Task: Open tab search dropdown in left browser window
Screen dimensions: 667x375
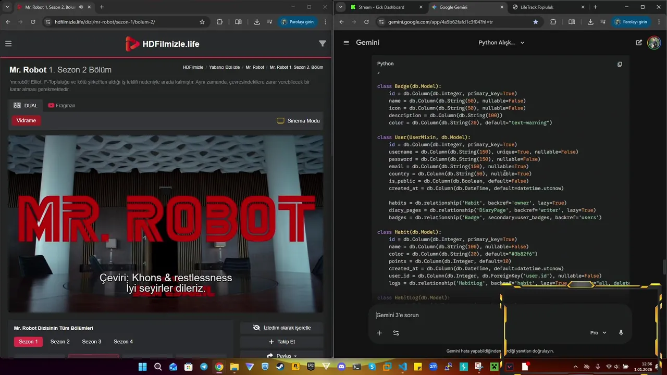Action: coord(7,7)
